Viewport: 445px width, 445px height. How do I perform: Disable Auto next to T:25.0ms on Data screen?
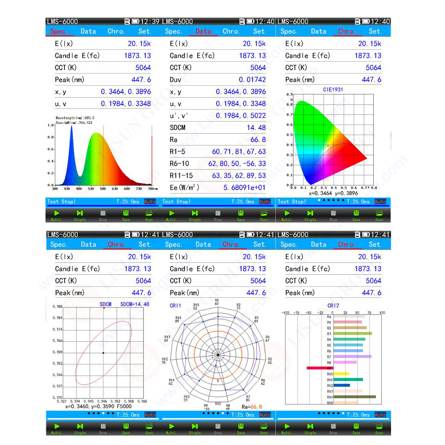pos(266,202)
